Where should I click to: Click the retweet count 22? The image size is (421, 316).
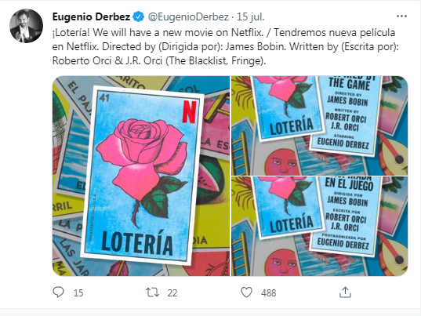click(x=172, y=293)
